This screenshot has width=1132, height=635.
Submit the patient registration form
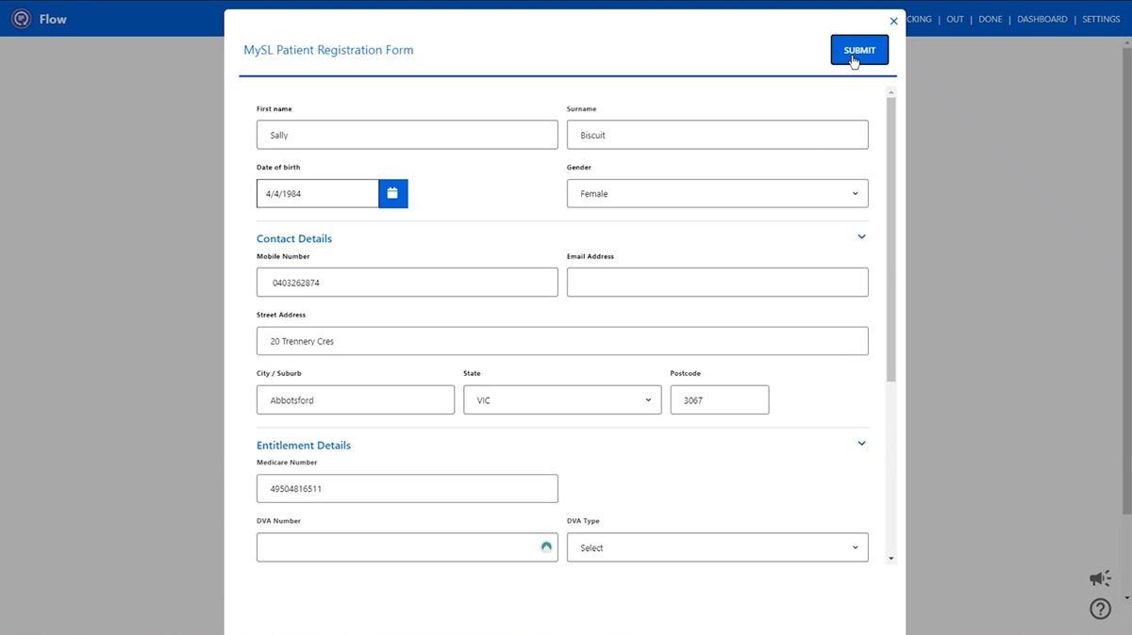(859, 50)
